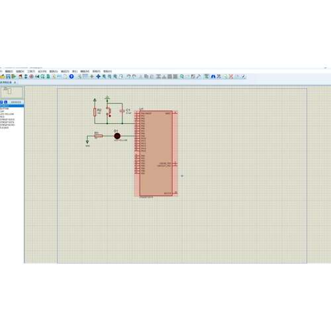Click the Block Rotate icon

pyautogui.click(x=169, y=77)
